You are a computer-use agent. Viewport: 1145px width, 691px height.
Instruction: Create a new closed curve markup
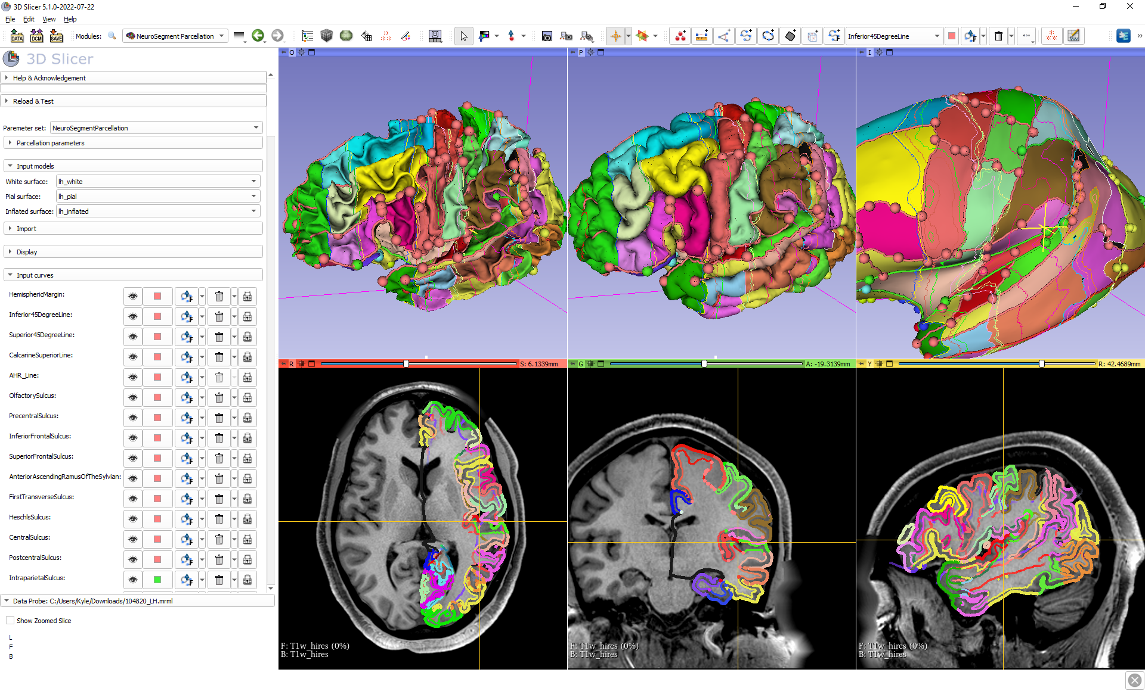(x=768, y=36)
